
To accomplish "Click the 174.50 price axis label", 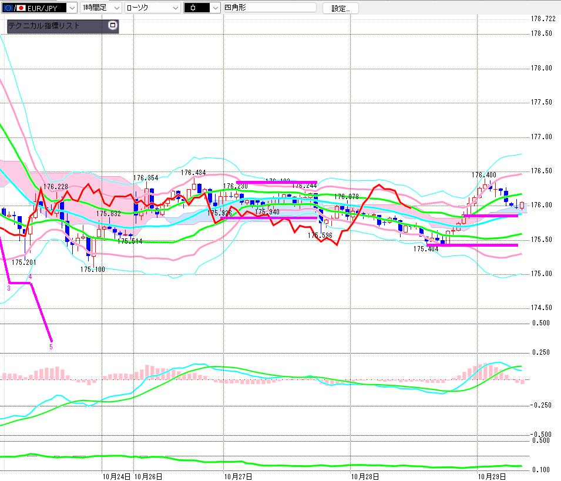I will pos(542,308).
